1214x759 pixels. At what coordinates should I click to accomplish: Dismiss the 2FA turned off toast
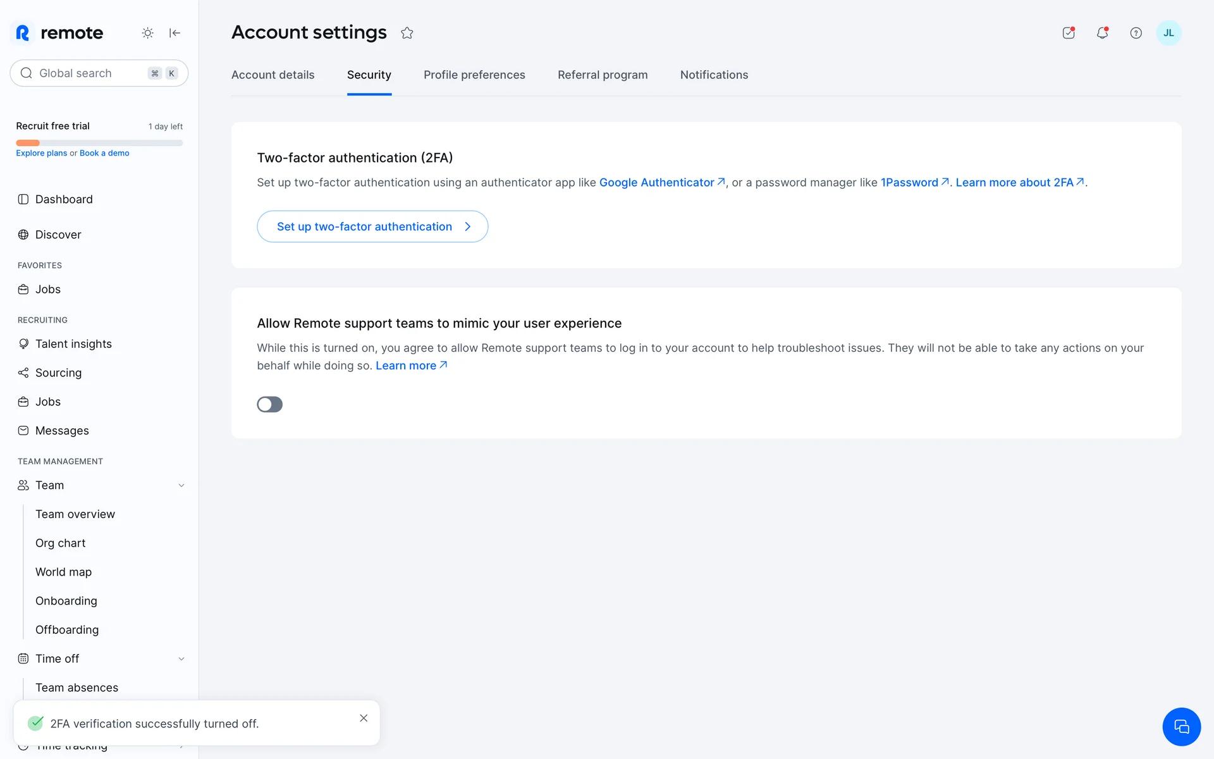pyautogui.click(x=364, y=718)
